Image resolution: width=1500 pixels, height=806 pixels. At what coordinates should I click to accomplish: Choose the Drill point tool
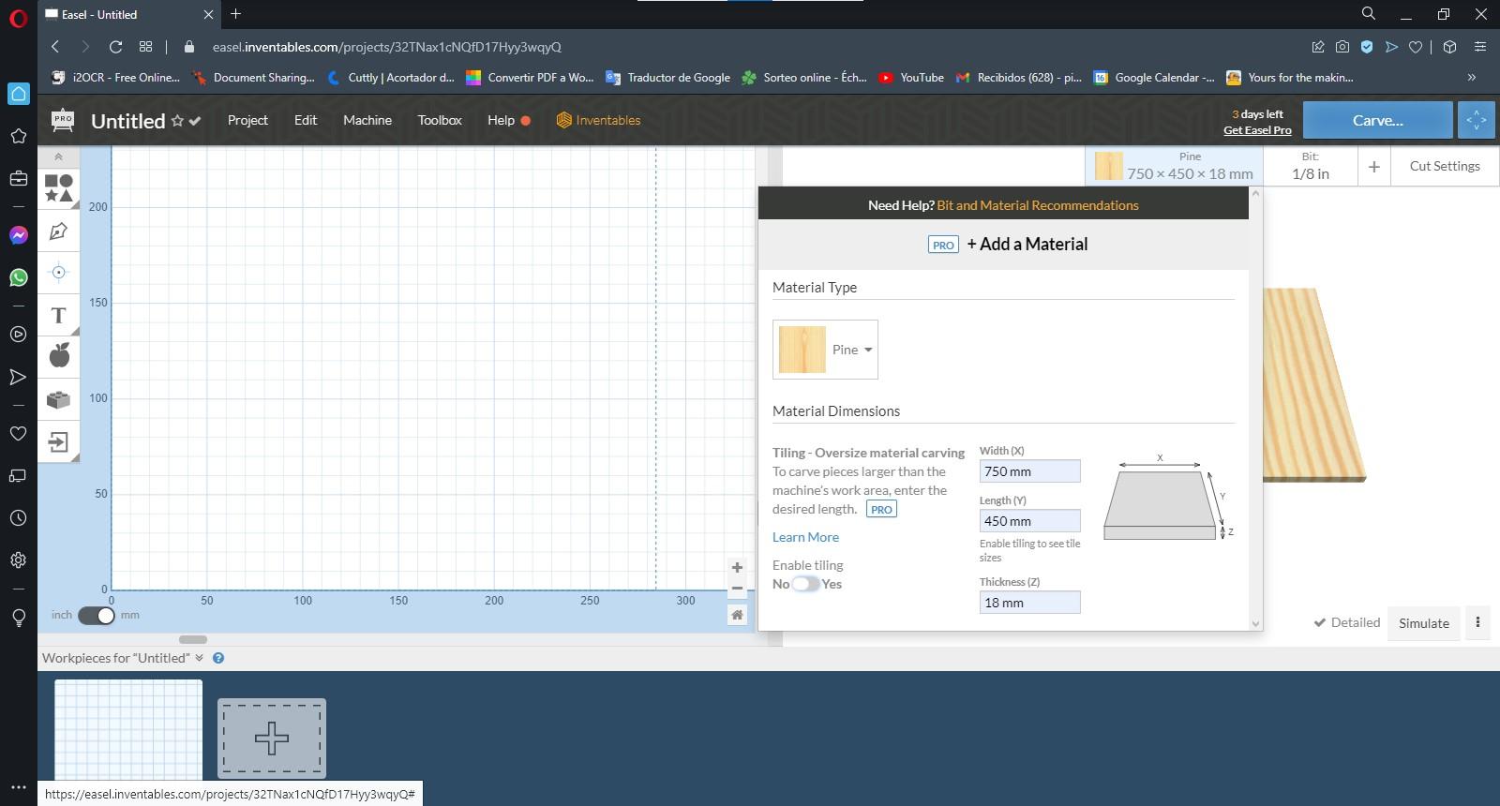click(58, 273)
